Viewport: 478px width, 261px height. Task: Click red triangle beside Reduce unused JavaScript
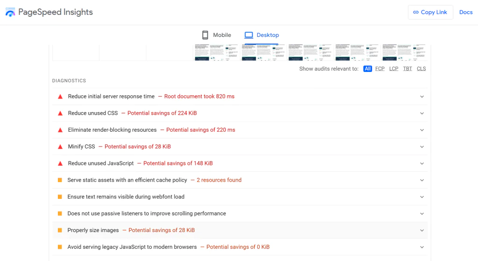[x=60, y=164]
